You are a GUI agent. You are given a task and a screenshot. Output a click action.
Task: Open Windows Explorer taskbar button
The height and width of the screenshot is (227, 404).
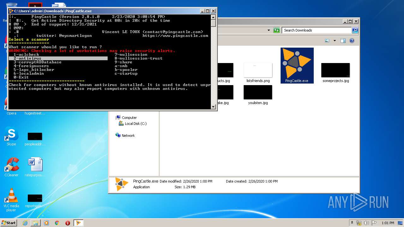(36, 223)
